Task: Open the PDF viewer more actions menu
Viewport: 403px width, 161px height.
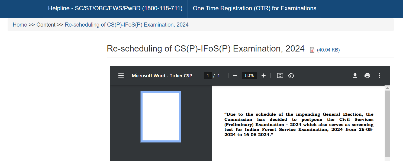Action: pyautogui.click(x=379, y=76)
